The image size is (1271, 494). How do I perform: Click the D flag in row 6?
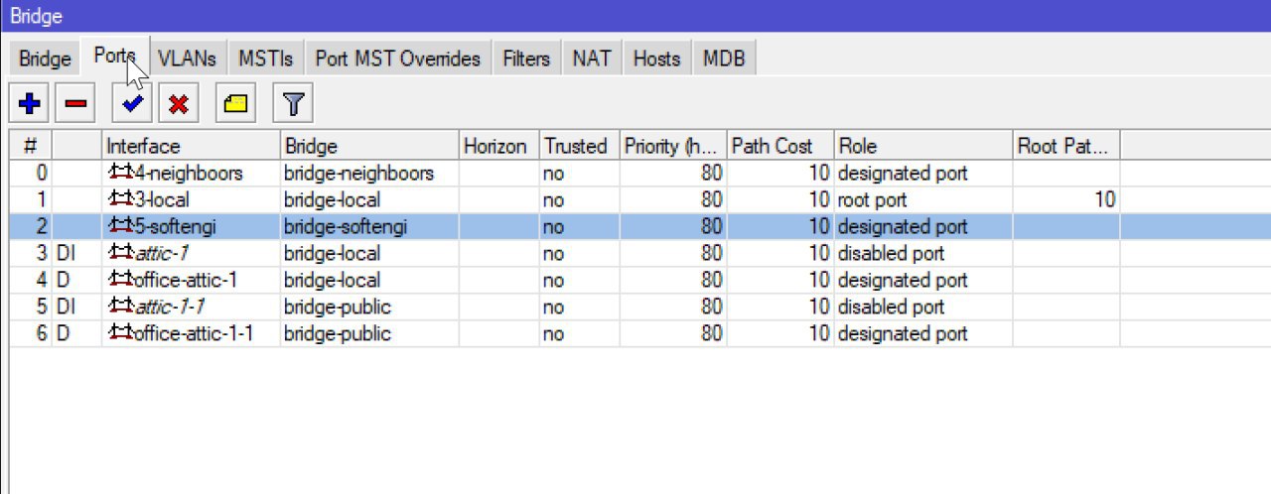pos(63,333)
